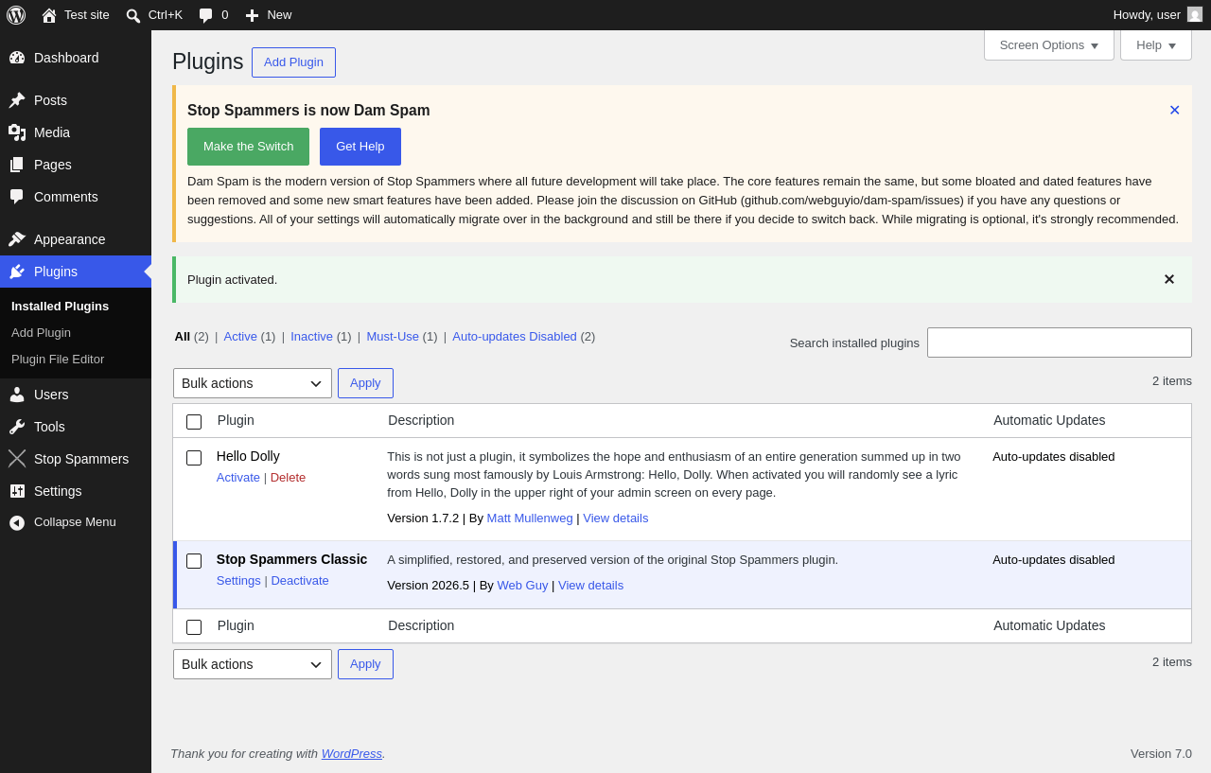Open the Dashboard gauge icon

pos(17,58)
